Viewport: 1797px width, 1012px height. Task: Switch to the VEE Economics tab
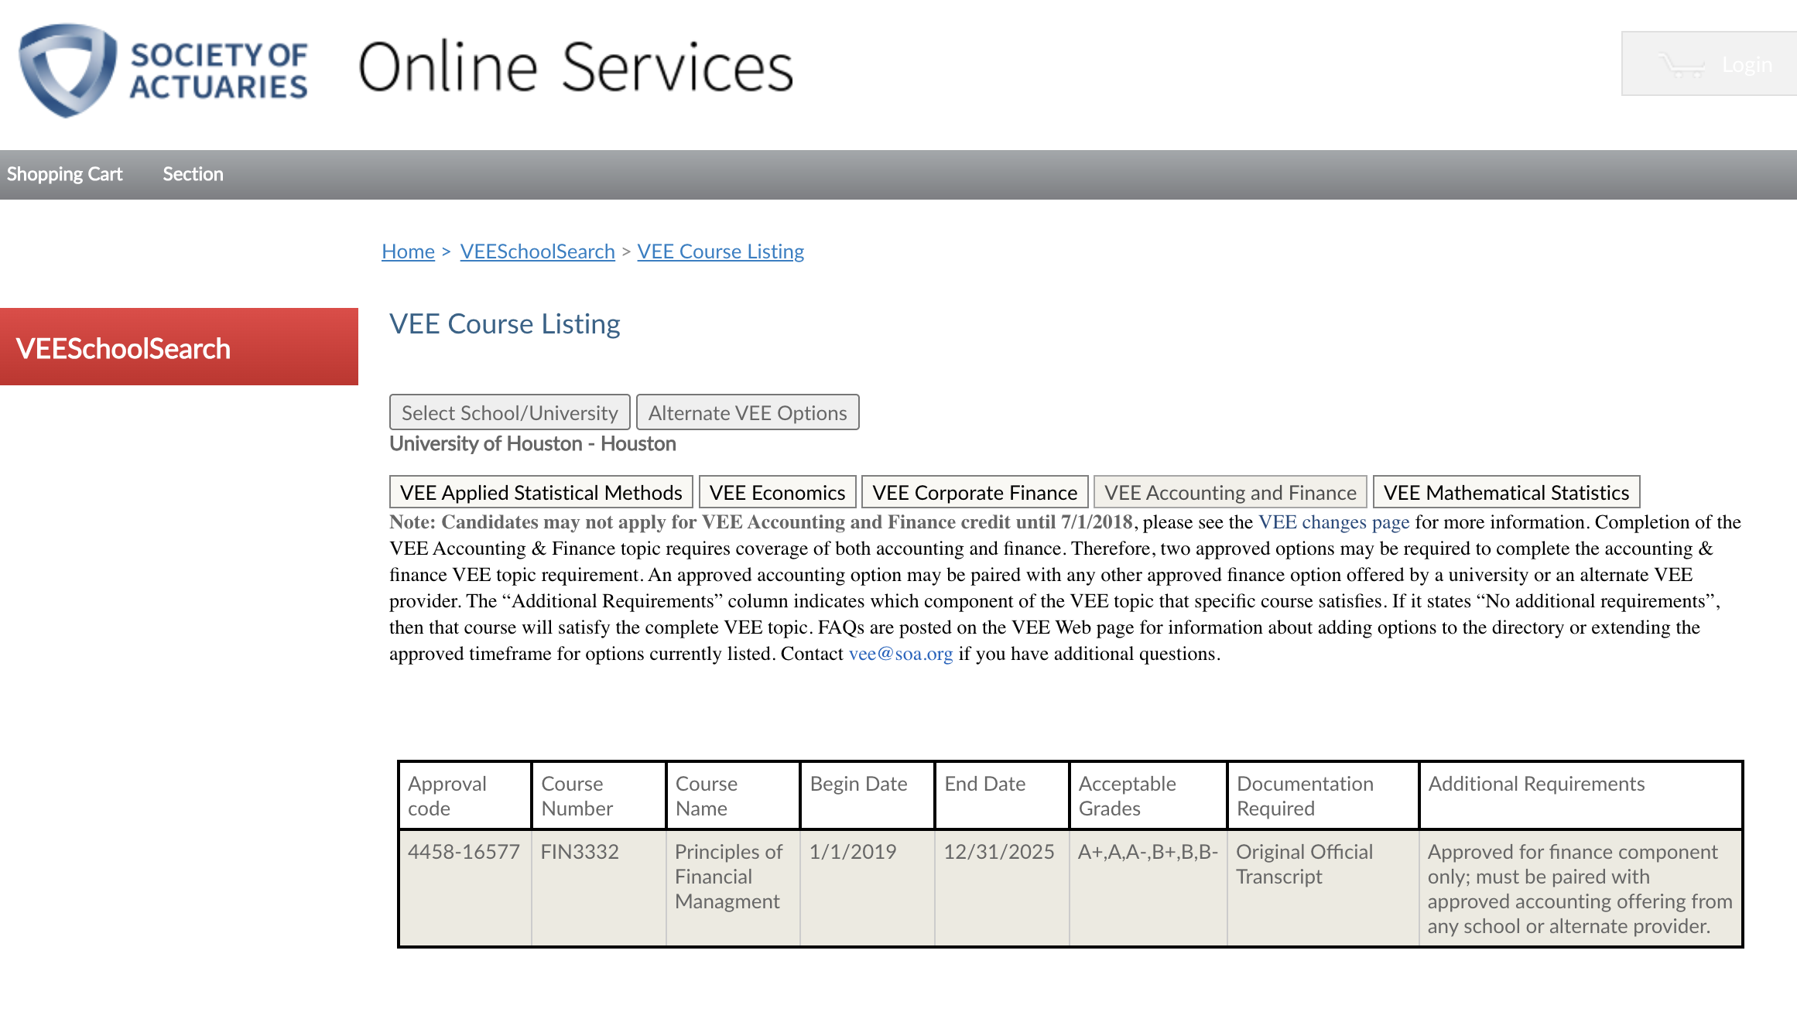(777, 492)
